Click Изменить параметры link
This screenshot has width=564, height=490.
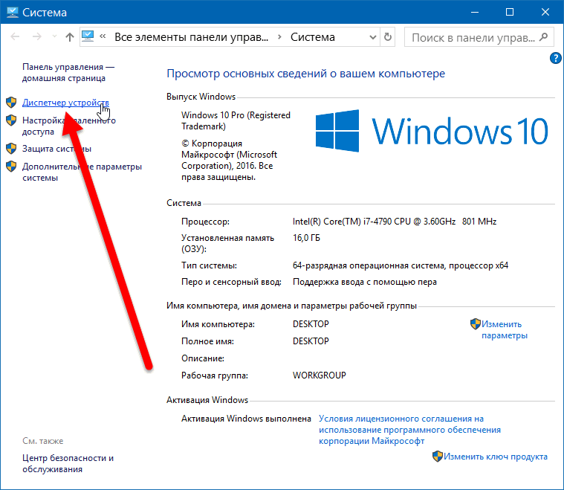click(505, 330)
